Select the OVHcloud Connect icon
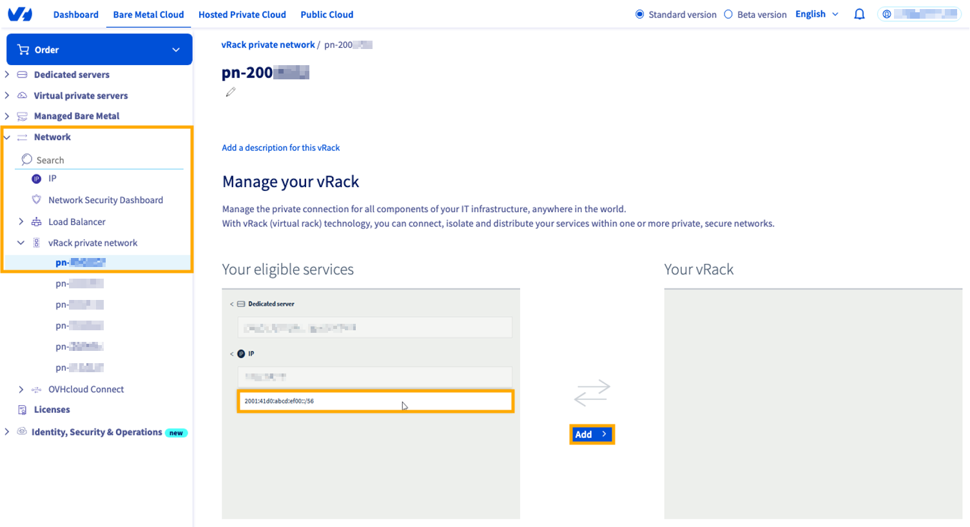Viewport: 970px width, 527px height. (37, 389)
